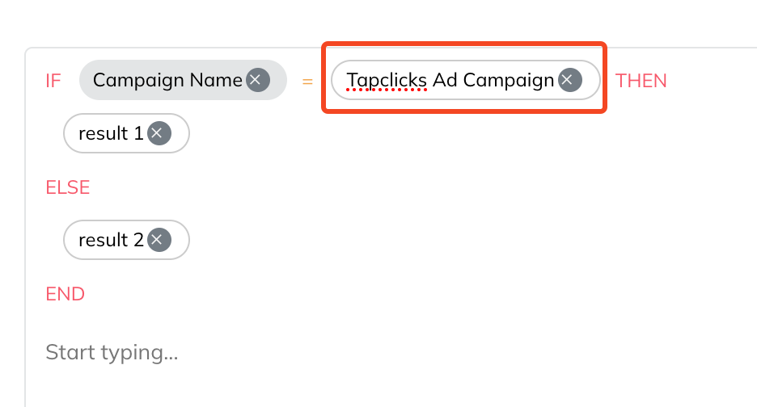
Task: Focus the Start typing input field
Action: [x=112, y=353]
